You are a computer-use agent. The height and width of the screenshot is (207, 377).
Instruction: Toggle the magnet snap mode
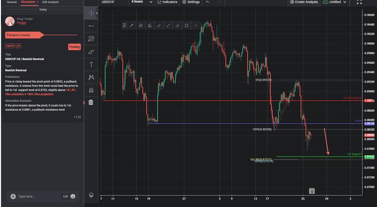(x=91, y=90)
